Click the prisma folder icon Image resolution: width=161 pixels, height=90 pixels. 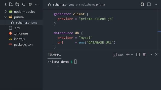(11, 17)
